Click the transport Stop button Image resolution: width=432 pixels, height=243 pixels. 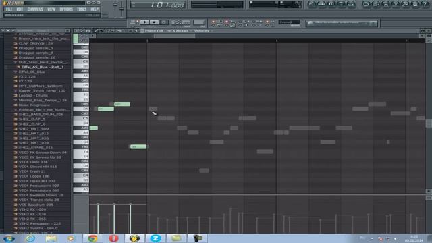[x=155, y=22]
